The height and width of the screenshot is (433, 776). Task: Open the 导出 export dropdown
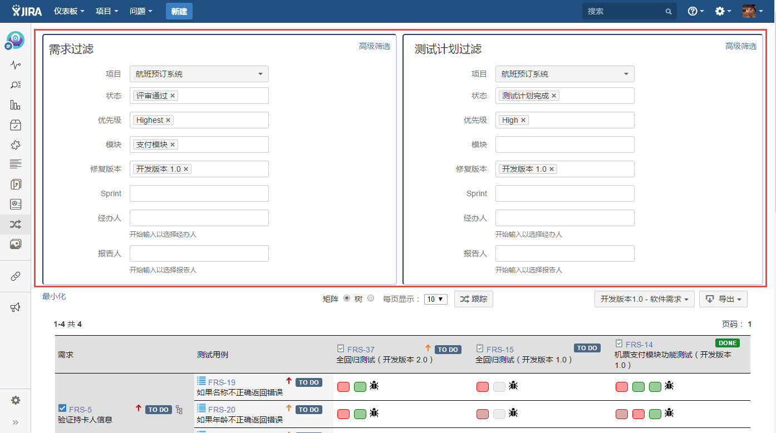click(x=723, y=299)
